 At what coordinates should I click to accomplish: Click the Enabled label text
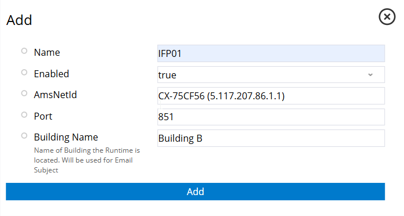coord(52,74)
